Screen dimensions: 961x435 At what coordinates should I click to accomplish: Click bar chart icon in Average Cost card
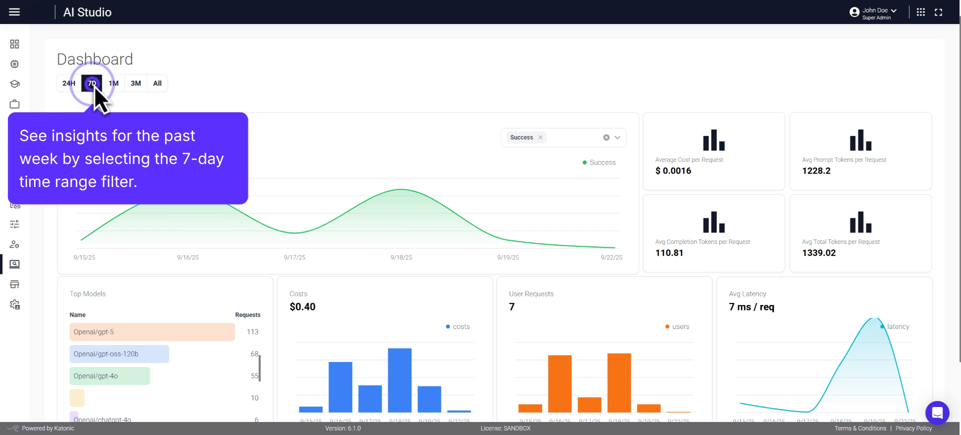(x=714, y=140)
